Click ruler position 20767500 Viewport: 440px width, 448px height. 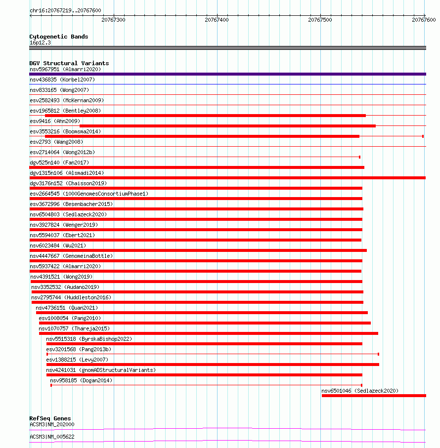click(320, 20)
